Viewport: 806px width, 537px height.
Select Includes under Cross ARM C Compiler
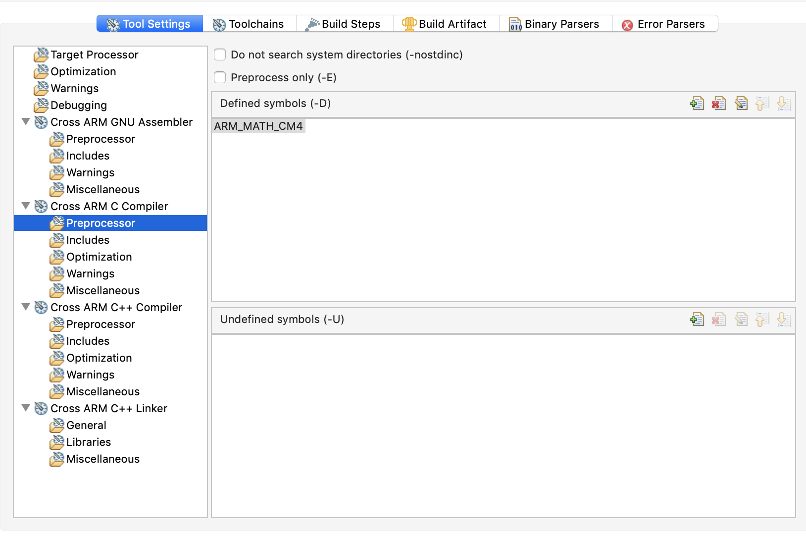(88, 240)
